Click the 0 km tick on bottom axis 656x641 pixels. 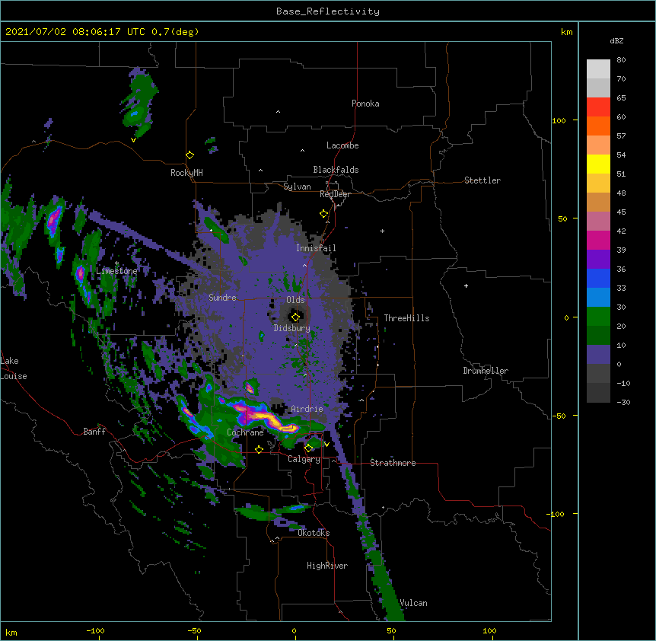pos(294,630)
